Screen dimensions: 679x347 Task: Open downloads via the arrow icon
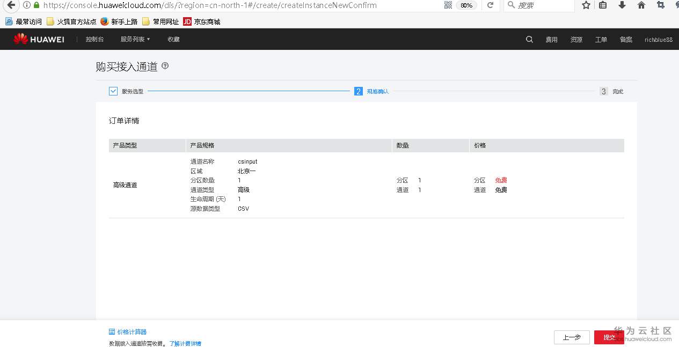[622, 6]
